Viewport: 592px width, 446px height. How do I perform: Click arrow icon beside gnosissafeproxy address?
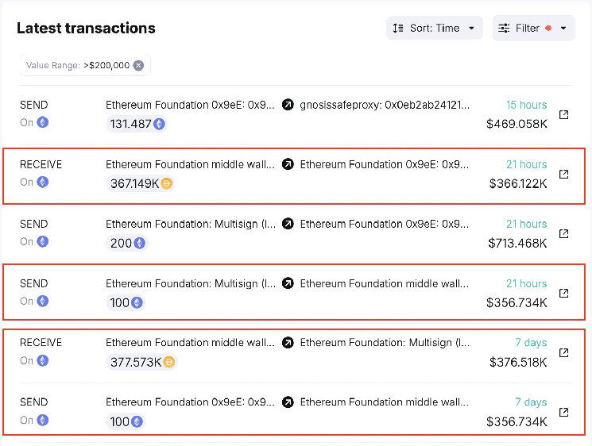(288, 105)
